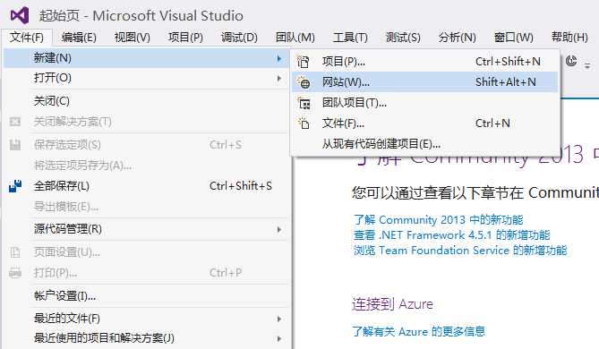Click 页面设置(U)... menu entry
This screenshot has width=599, height=349.
click(146, 252)
